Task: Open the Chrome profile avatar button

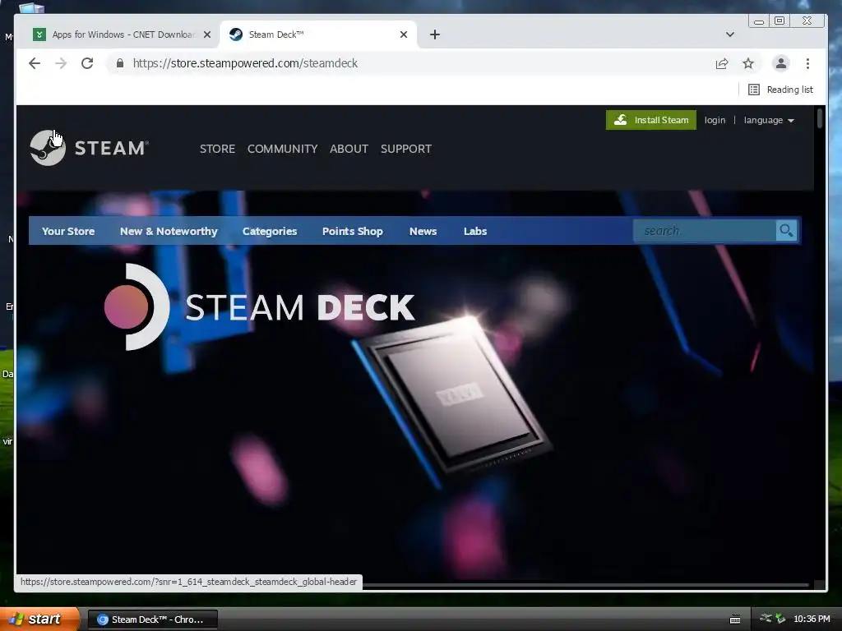Action: (x=781, y=63)
